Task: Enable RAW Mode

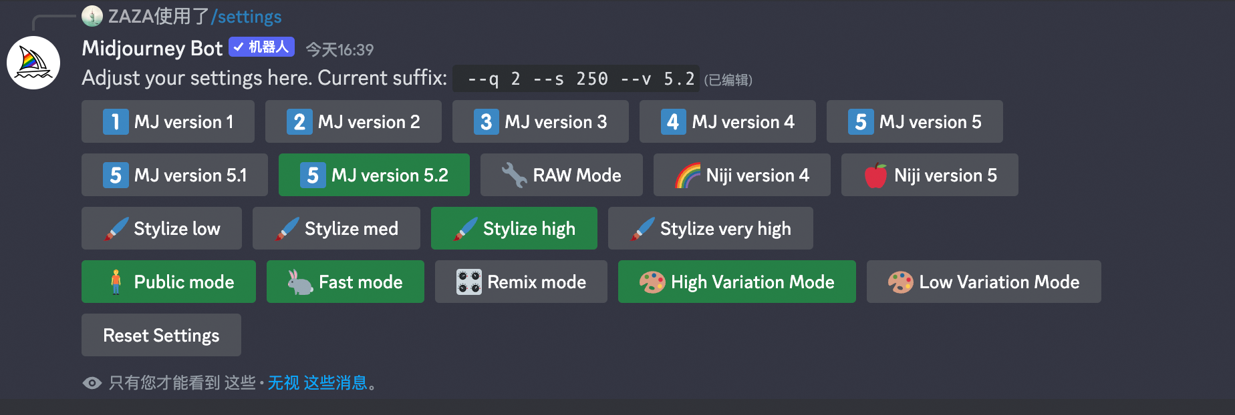Action: (561, 175)
